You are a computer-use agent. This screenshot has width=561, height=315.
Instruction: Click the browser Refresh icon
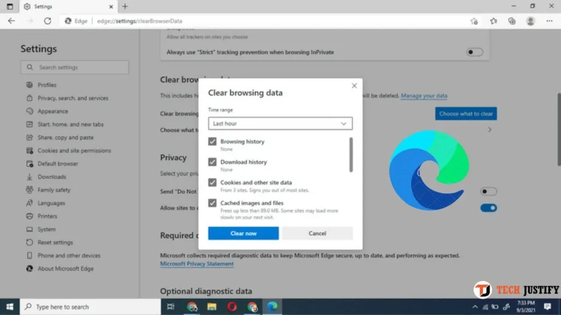48,21
